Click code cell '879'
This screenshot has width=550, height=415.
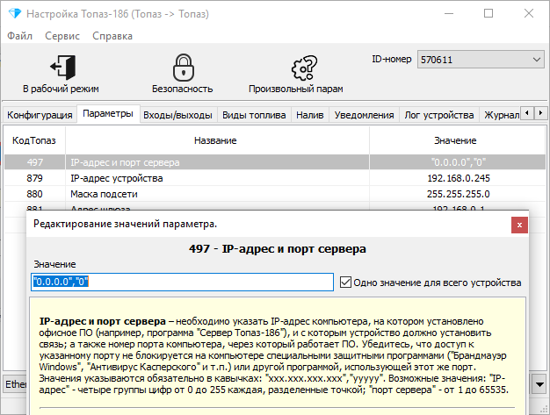[35, 178]
